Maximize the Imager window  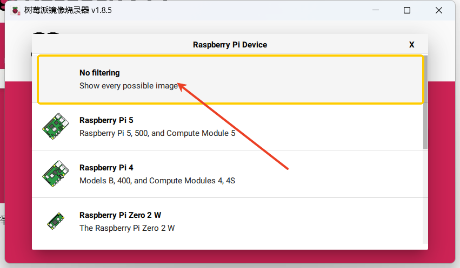click(x=407, y=10)
